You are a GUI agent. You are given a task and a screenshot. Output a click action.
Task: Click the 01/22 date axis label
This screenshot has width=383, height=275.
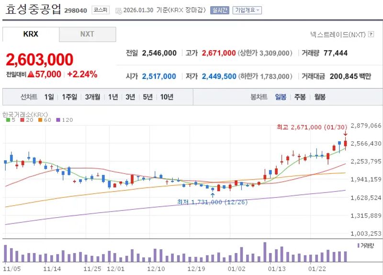pyautogui.click(x=317, y=269)
